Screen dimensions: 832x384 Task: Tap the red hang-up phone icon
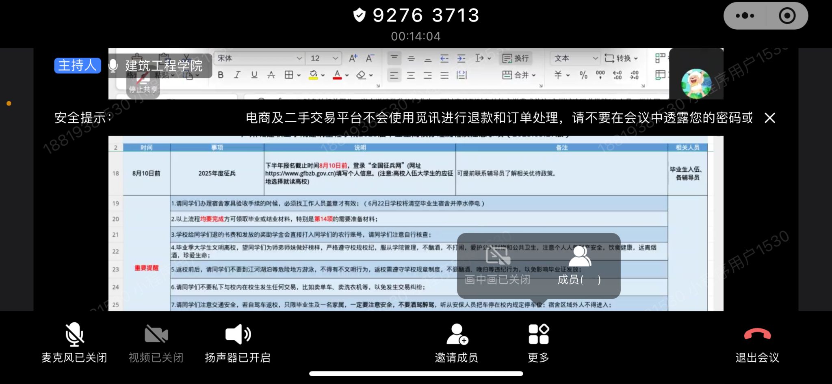757,335
